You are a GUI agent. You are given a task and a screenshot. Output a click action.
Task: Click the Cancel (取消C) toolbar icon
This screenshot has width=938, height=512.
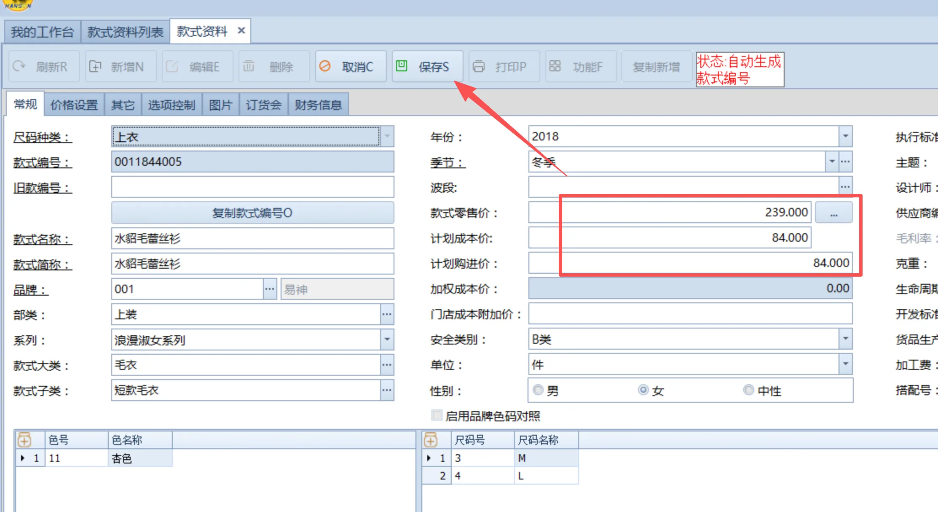tap(325, 66)
